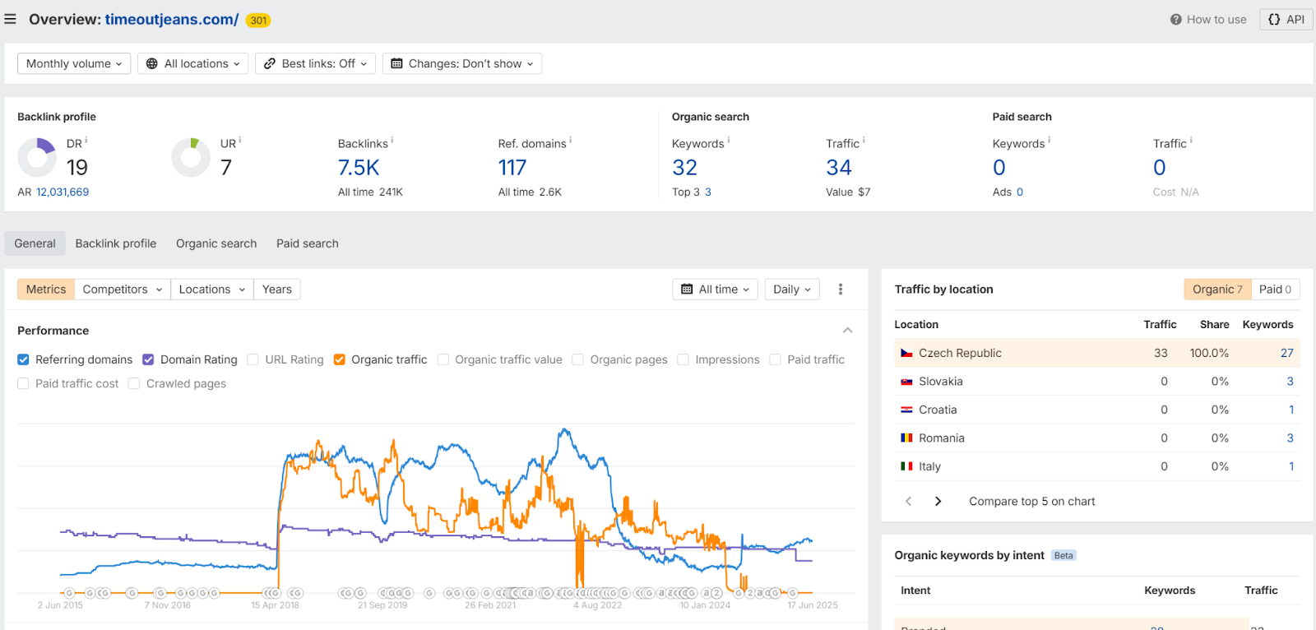Open the Competitors dropdown
Viewport: 1316px width, 630px height.
[123, 290]
